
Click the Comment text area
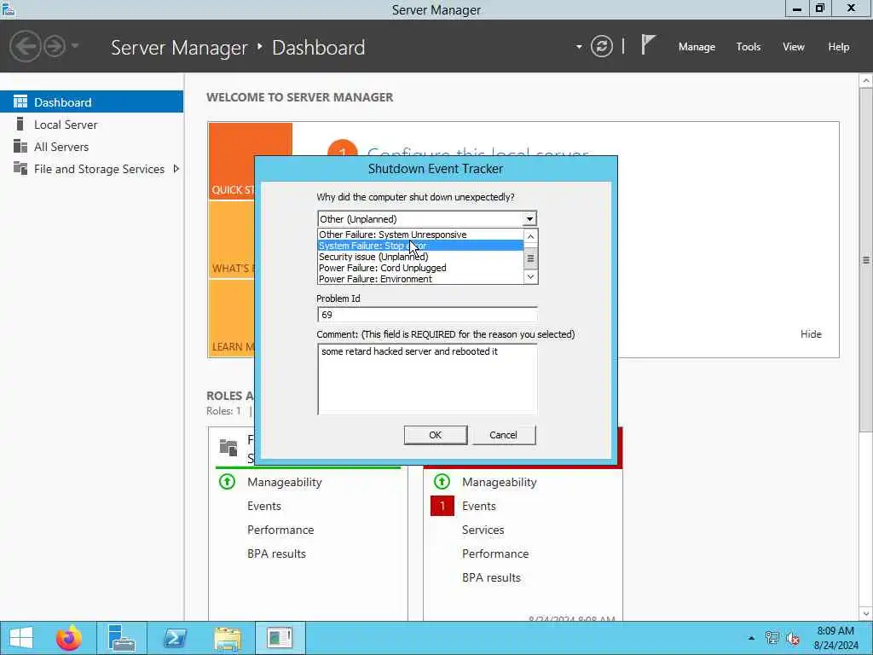427,380
